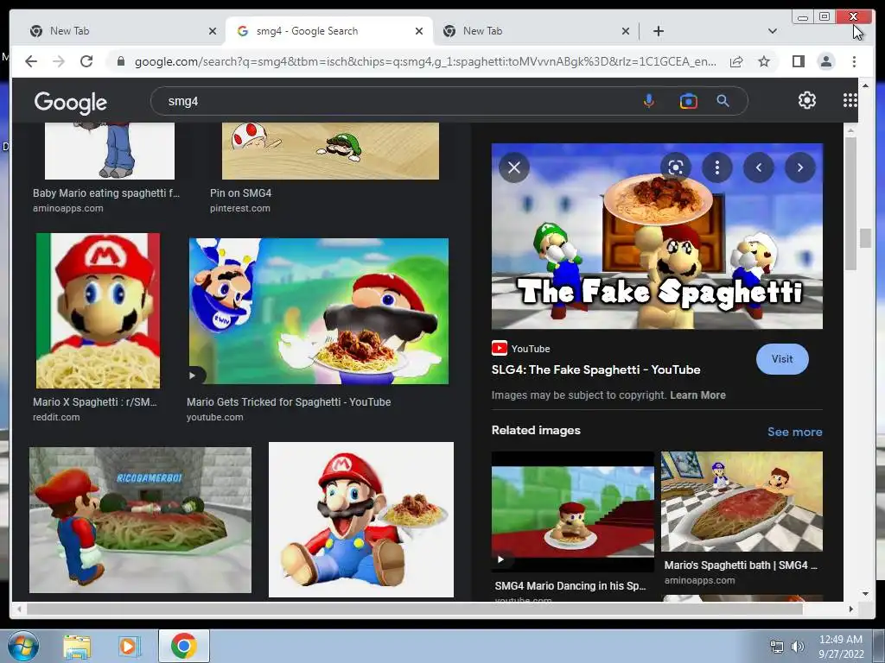
Task: Close the smg4 Google Search tab
Action: (419, 31)
